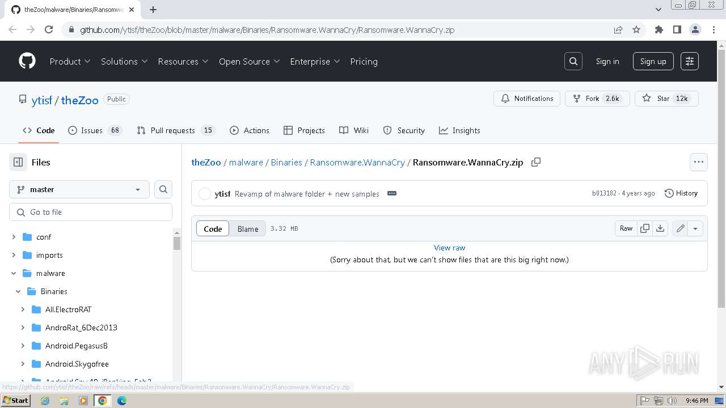The height and width of the screenshot is (408, 726).
Task: Click the GitHub logo icon
Action: point(27,61)
